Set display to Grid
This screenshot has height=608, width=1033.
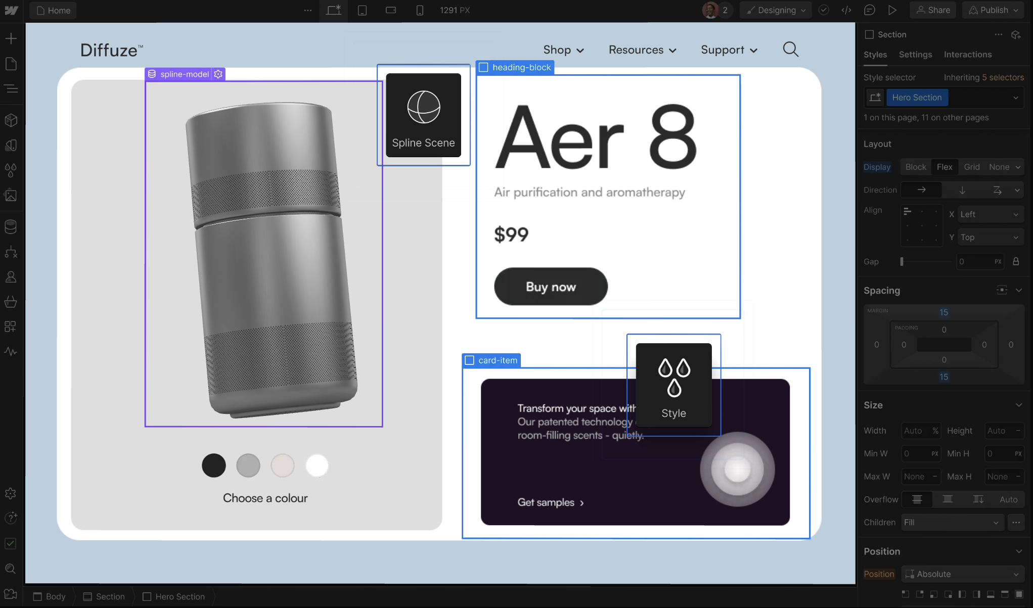971,167
